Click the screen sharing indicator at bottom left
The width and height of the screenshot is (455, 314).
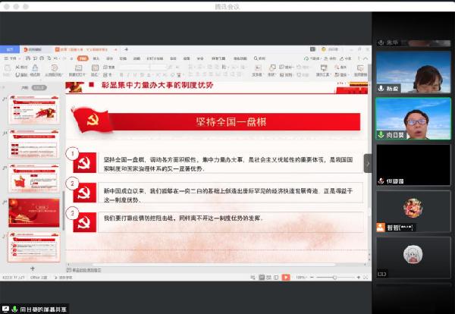coord(35,309)
